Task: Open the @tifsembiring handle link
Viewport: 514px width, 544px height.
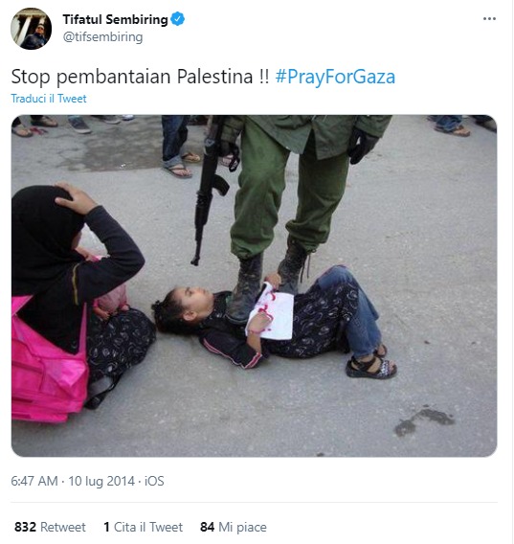Action: tap(102, 36)
